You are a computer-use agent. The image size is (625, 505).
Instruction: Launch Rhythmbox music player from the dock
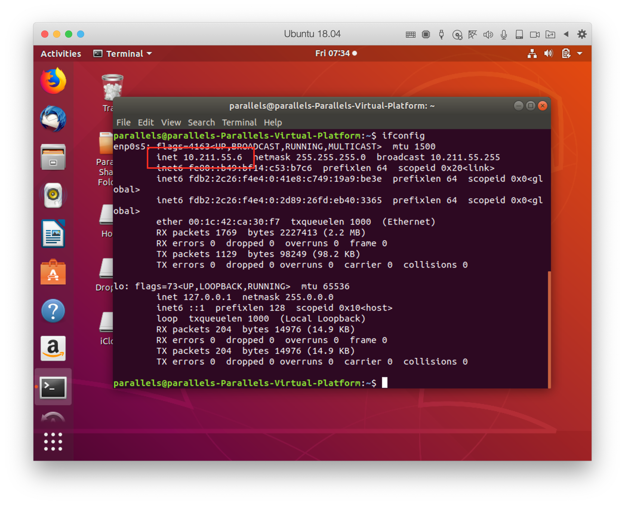point(53,195)
